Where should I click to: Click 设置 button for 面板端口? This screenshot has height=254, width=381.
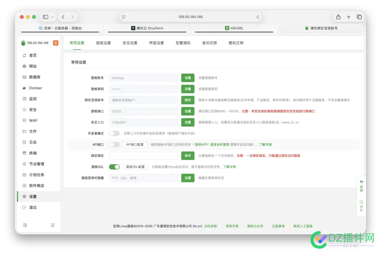188,111
